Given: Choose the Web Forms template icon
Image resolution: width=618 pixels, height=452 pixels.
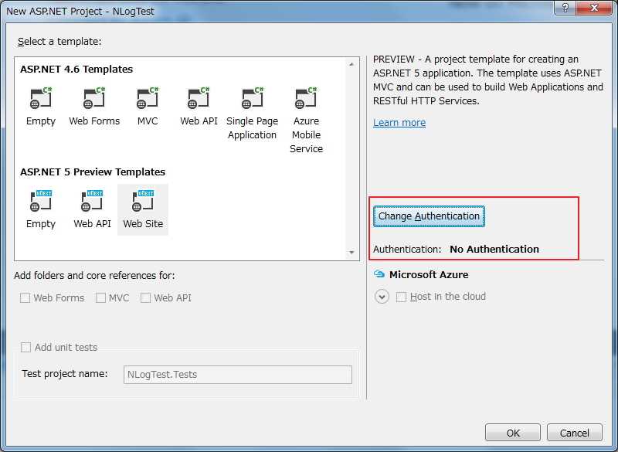Looking at the screenshot, I should [94, 98].
